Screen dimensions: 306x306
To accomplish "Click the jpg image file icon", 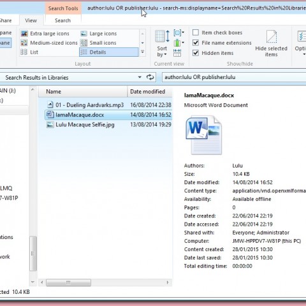I will coord(50,125).
